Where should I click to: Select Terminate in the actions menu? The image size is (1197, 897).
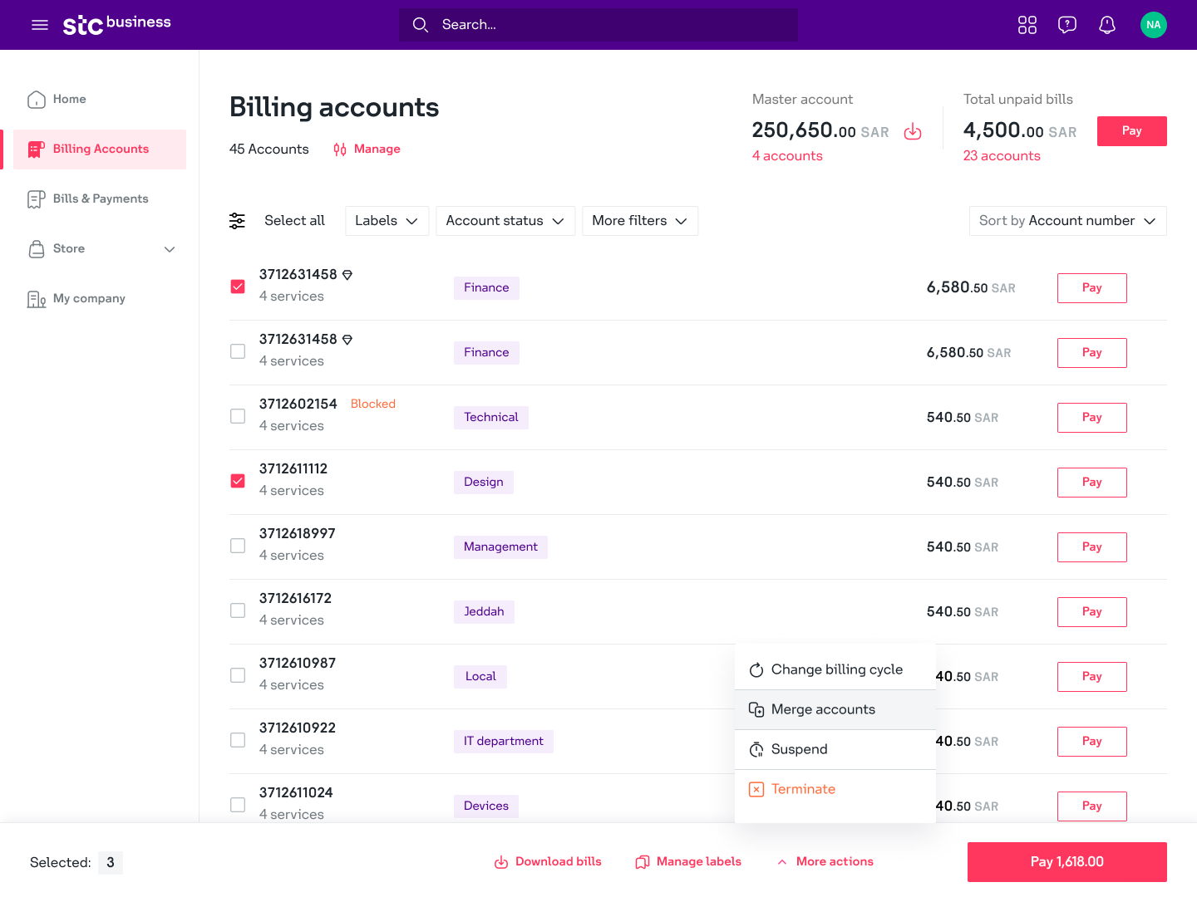(x=803, y=789)
